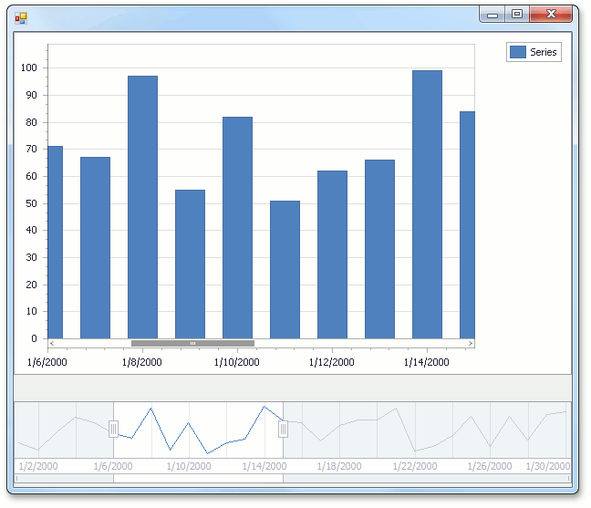This screenshot has width=591, height=508.
Task: Click the 1/18/2000 label in the range selector
Action: coord(339,466)
